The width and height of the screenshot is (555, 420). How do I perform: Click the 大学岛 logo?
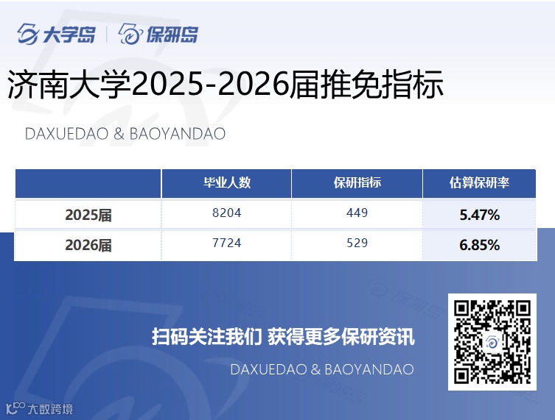click(56, 34)
